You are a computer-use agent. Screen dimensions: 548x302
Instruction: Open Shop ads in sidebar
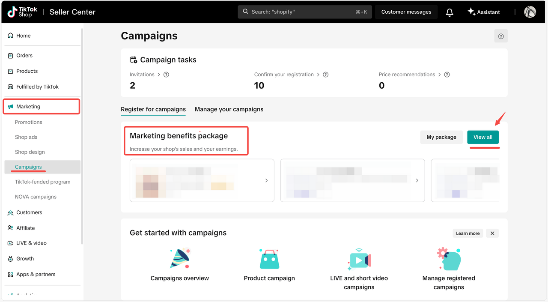tap(26, 137)
